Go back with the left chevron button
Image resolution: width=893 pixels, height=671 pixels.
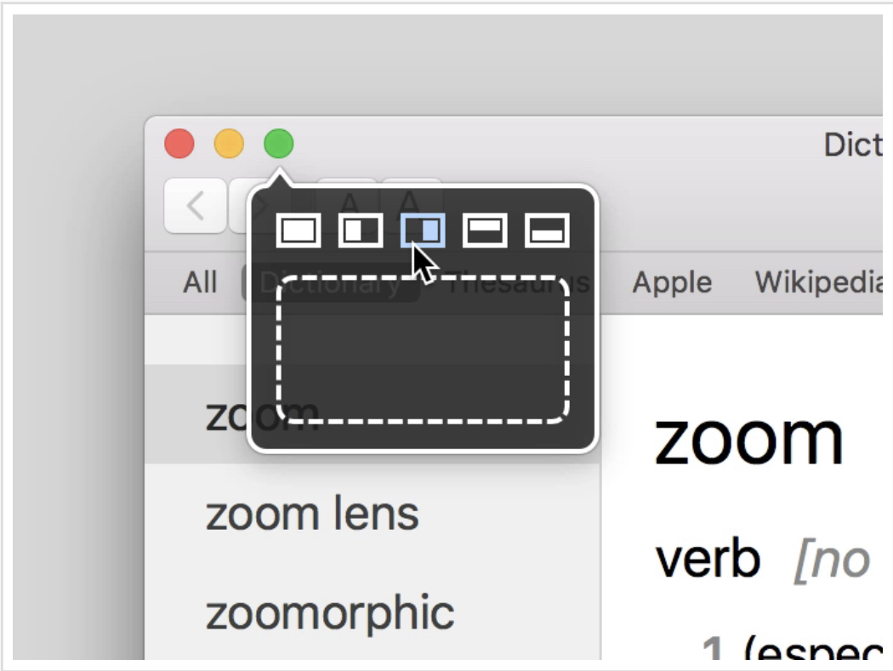196,206
